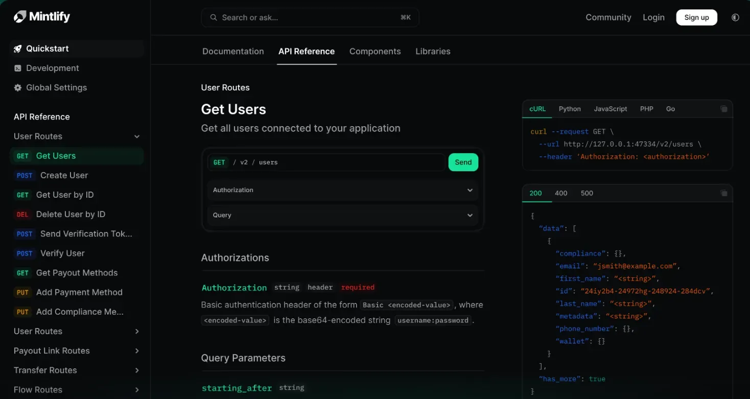The width and height of the screenshot is (750, 399).
Task: Expand the Query section in playground
Action: [343, 215]
